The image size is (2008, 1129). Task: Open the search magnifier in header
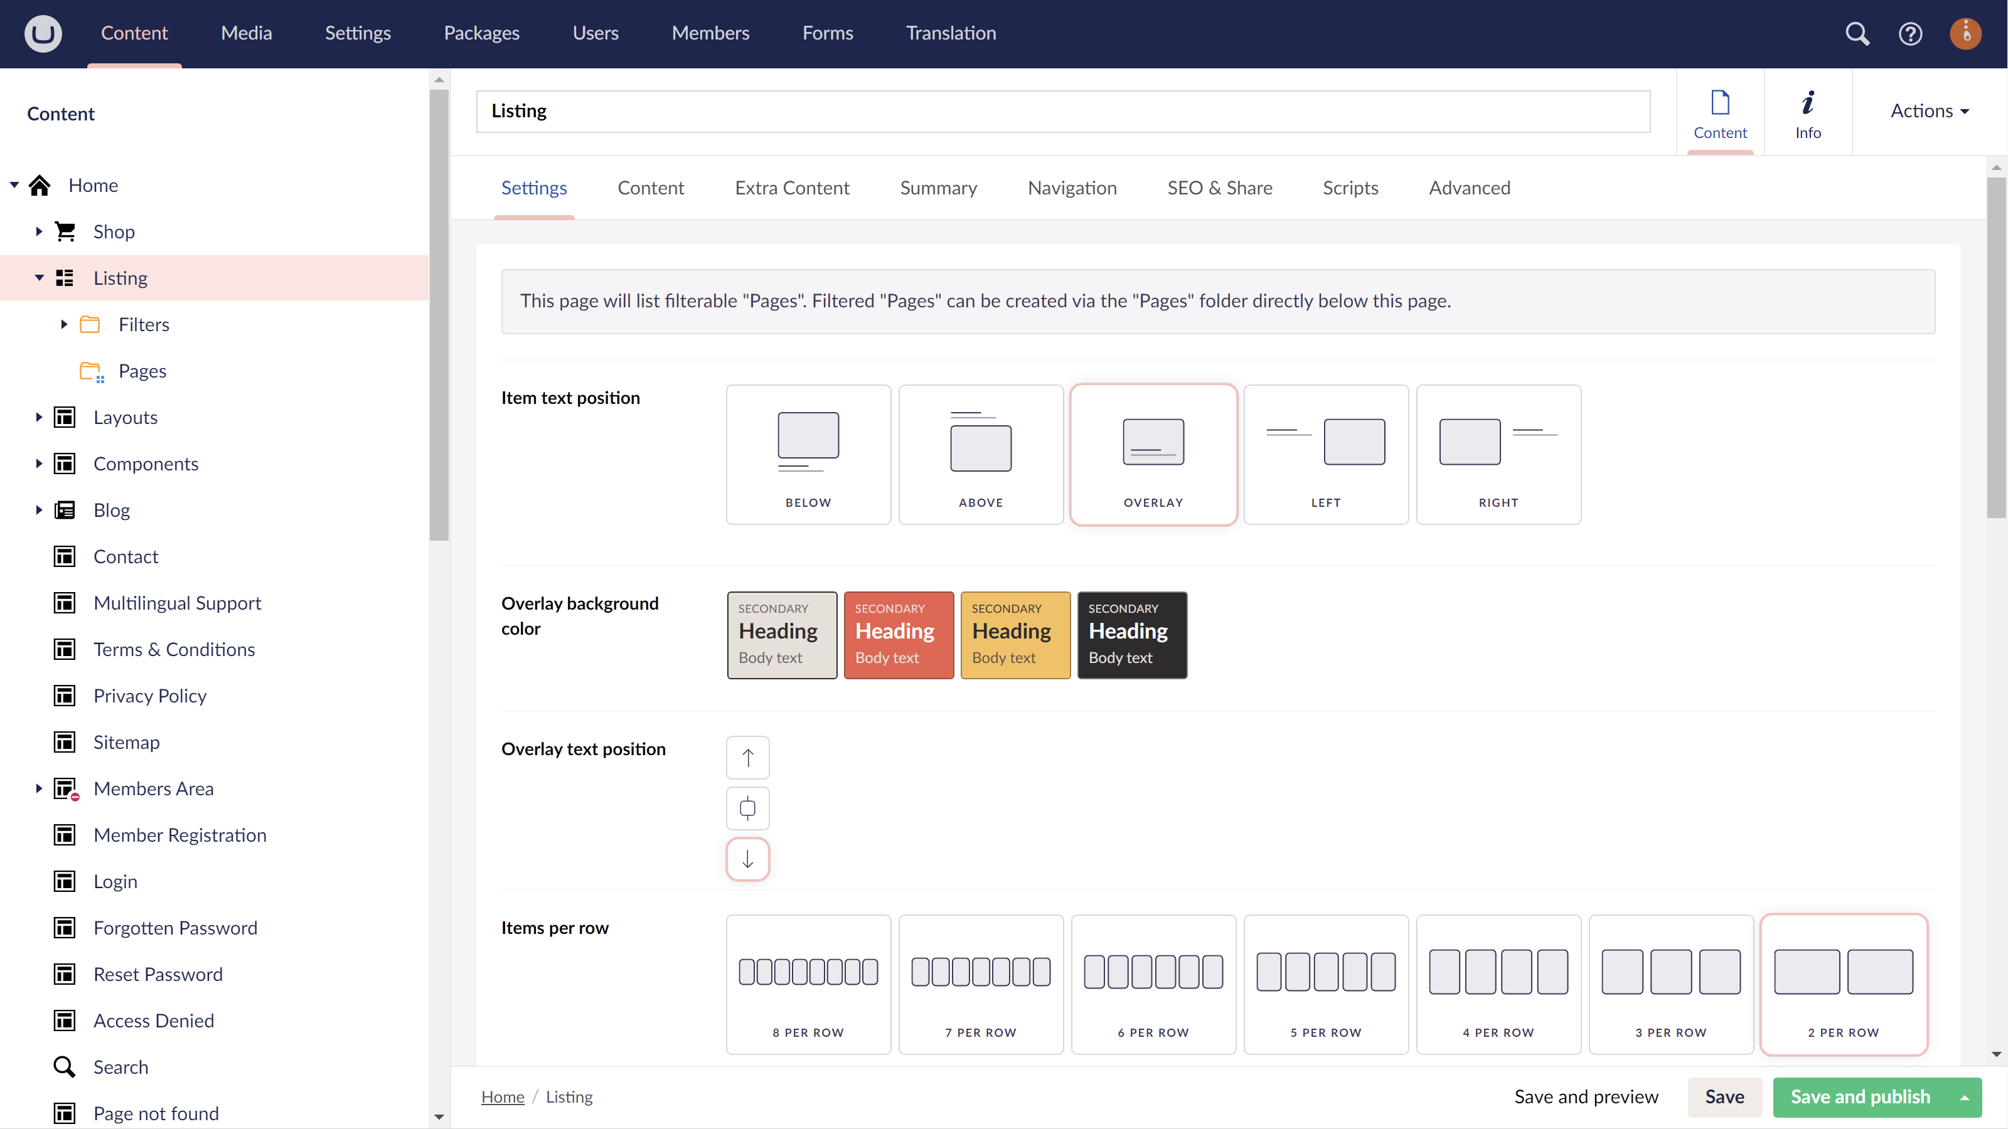[1857, 33]
